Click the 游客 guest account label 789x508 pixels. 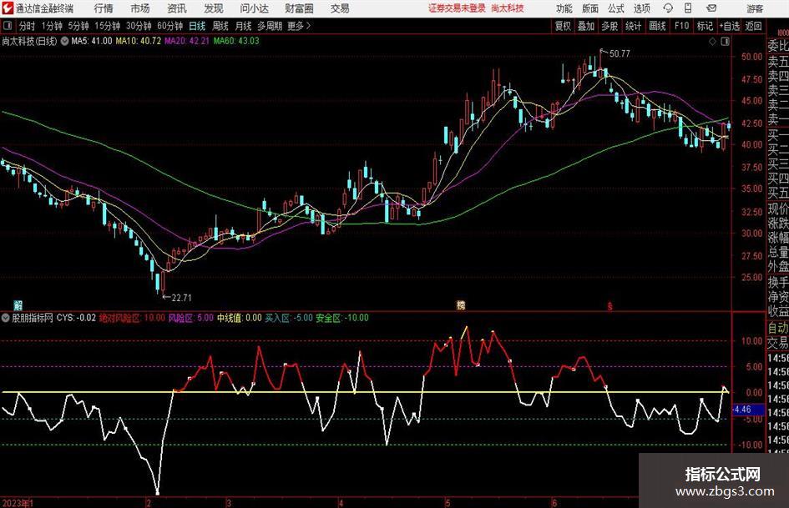tap(755, 8)
